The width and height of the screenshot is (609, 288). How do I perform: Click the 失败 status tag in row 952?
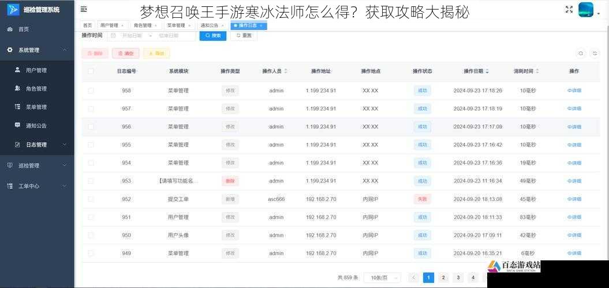click(x=422, y=199)
